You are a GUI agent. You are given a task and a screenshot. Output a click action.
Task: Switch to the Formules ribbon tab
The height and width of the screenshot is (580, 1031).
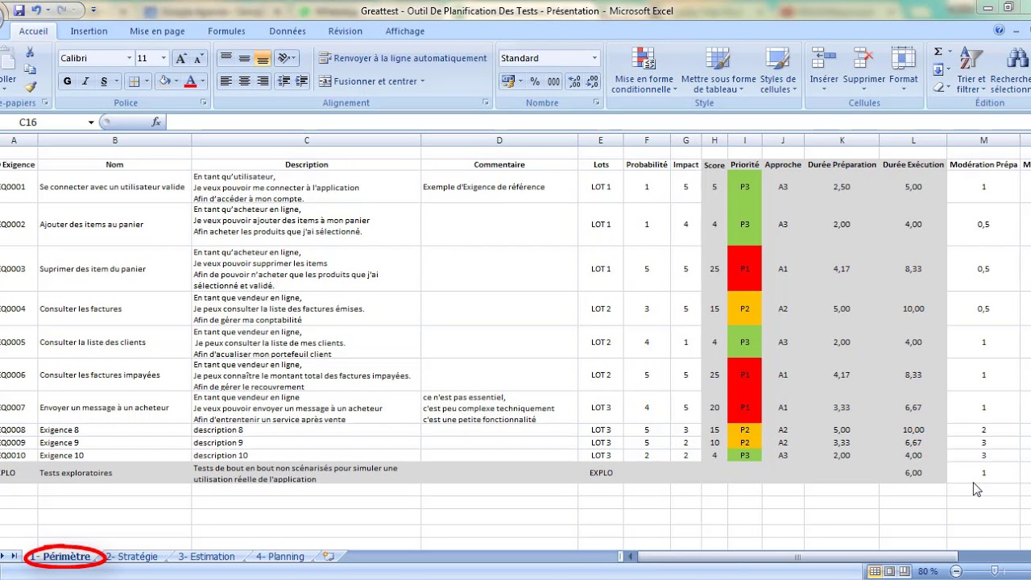pyautogui.click(x=226, y=31)
